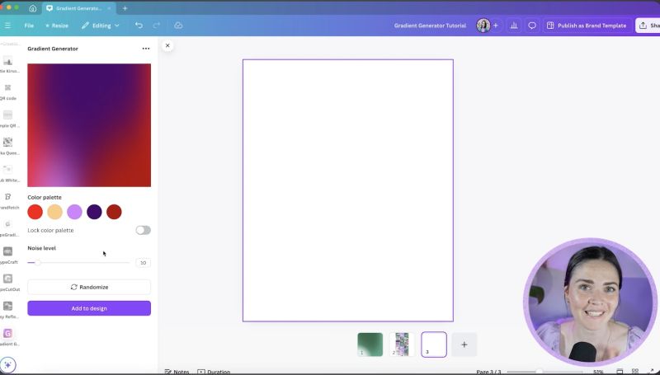Open the TypeCraft app
660x375 pixels.
point(8,255)
